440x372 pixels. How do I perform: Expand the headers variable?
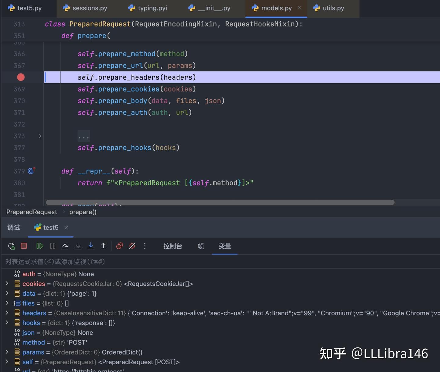pos(7,313)
